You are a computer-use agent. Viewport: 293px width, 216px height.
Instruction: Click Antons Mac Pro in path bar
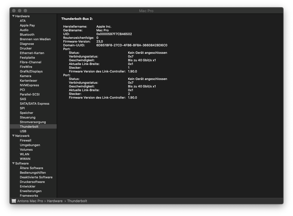[x=30, y=201]
